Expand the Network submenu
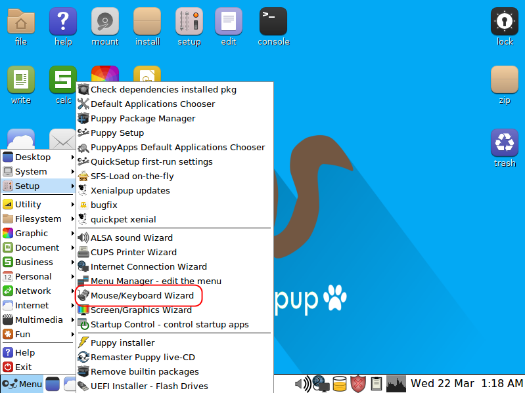This screenshot has width=525, height=393. pos(38,291)
